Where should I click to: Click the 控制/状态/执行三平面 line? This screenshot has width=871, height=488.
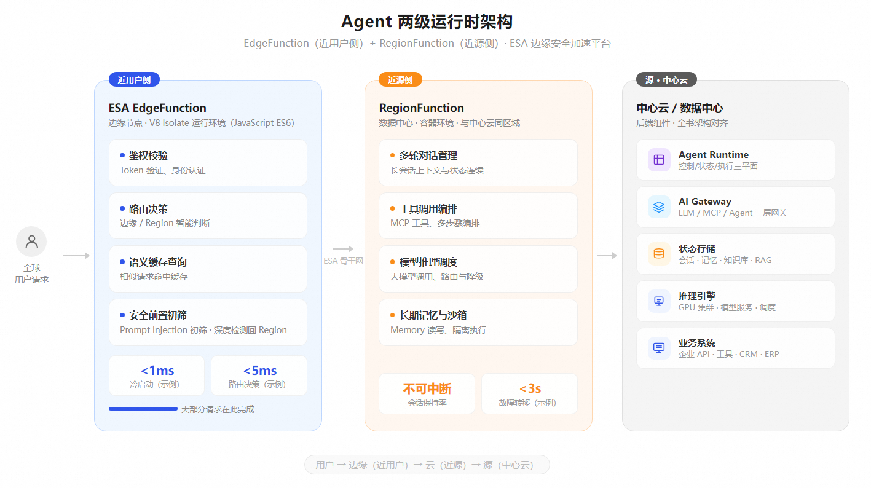point(718,166)
